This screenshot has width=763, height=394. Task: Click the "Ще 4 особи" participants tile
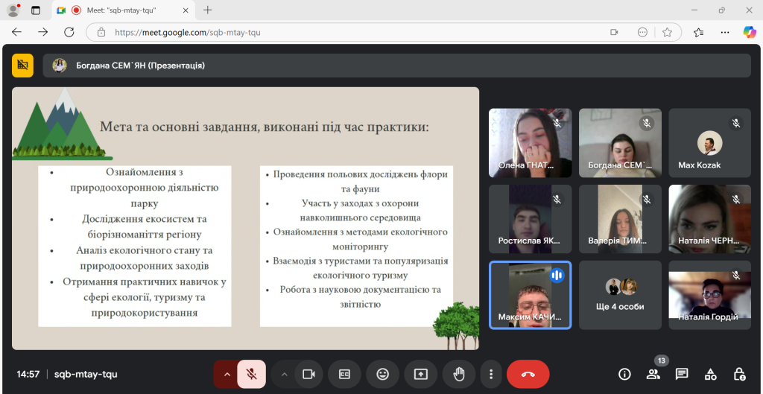(620, 294)
